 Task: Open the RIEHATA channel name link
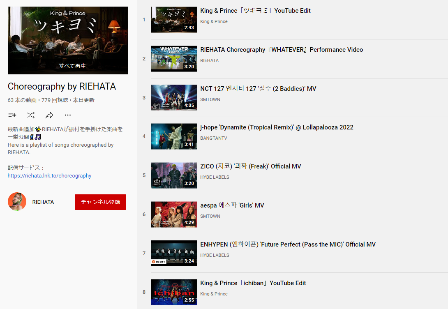click(x=43, y=202)
